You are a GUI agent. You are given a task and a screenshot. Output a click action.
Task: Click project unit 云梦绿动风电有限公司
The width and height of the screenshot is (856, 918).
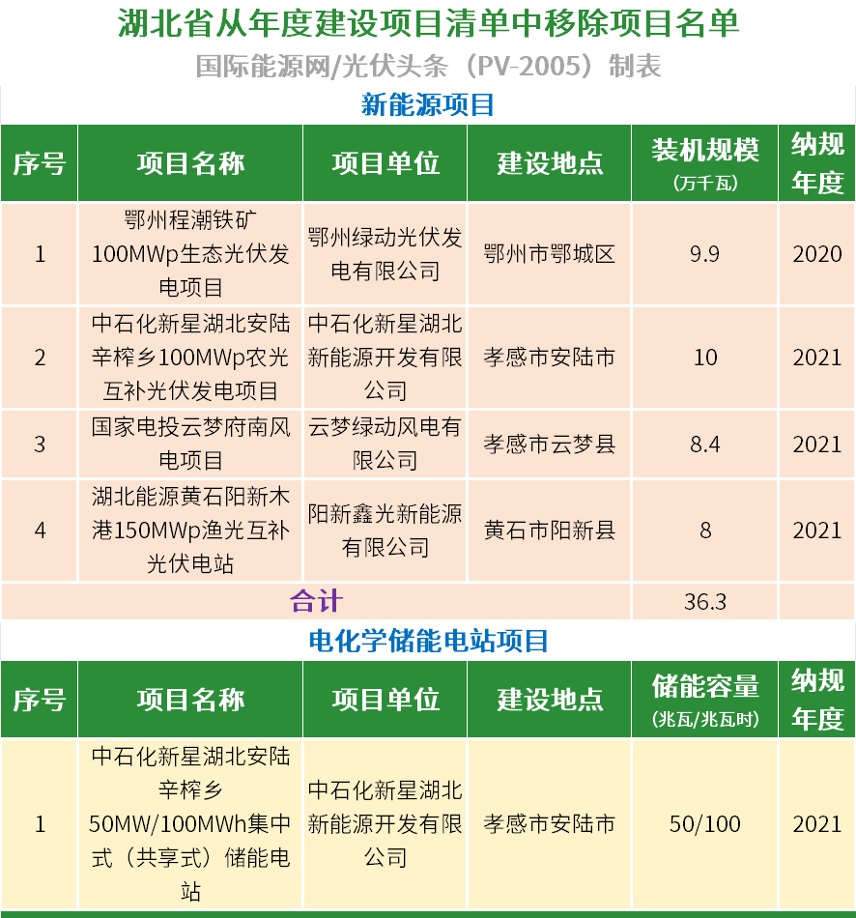pos(385,444)
